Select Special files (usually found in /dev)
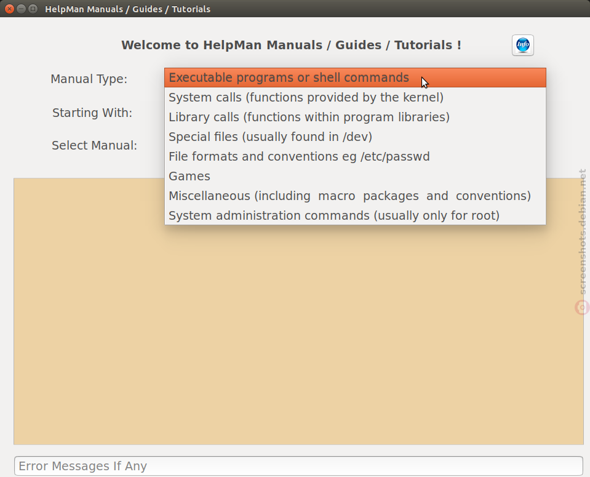590x477 pixels. (x=355, y=137)
